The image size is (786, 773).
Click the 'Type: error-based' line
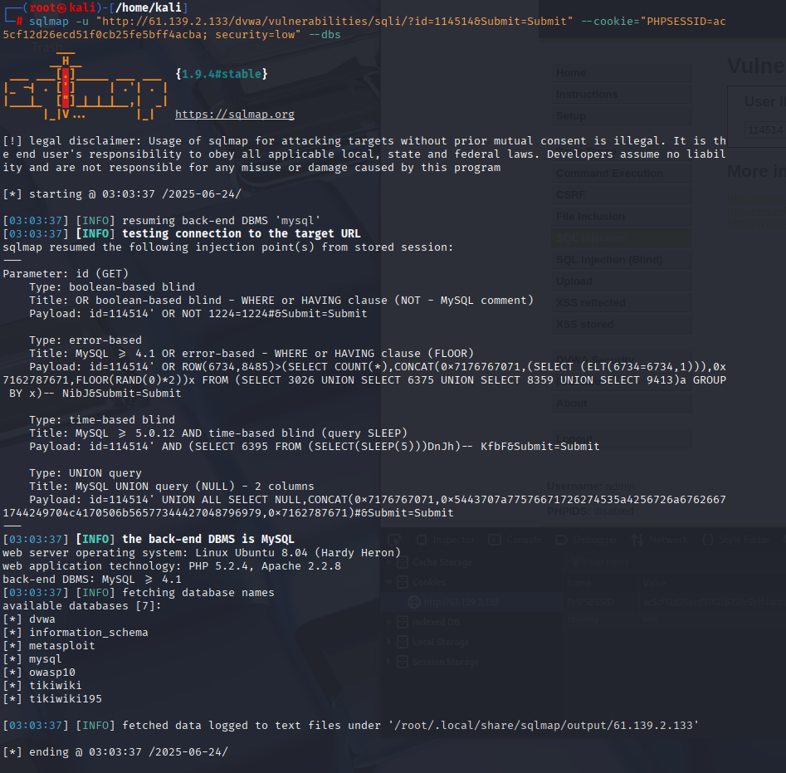[x=85, y=340]
